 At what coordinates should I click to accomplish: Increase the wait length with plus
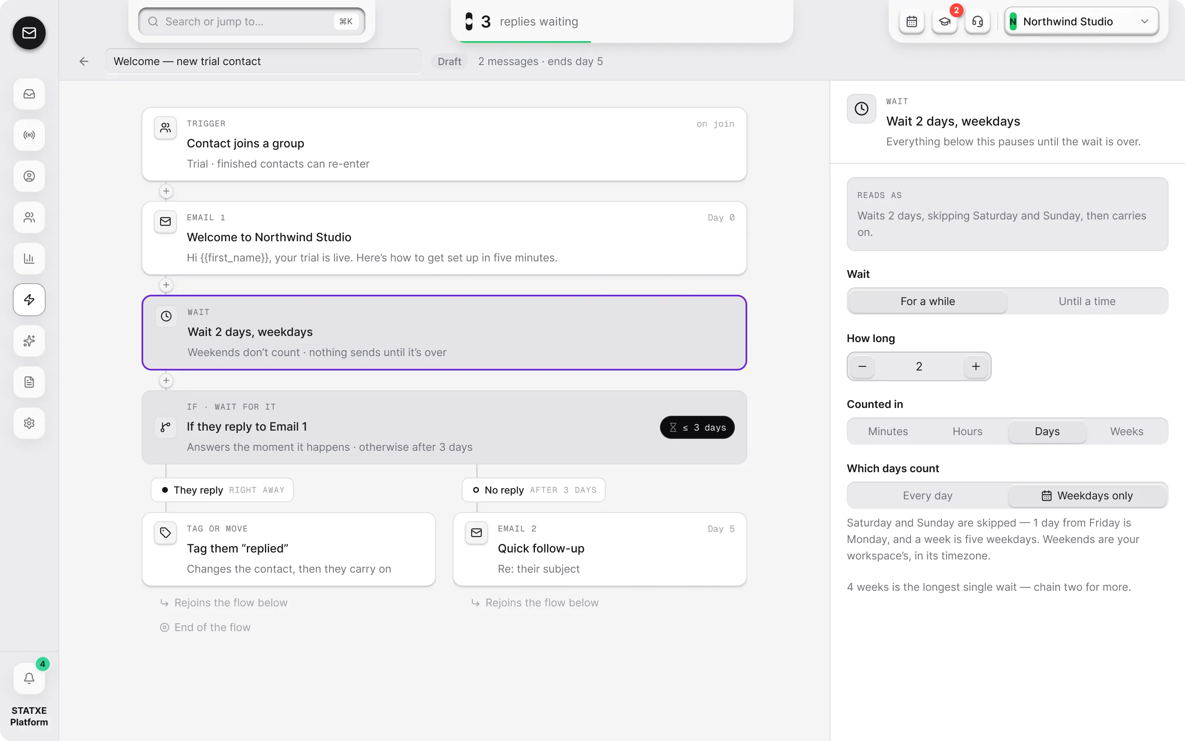tap(976, 366)
